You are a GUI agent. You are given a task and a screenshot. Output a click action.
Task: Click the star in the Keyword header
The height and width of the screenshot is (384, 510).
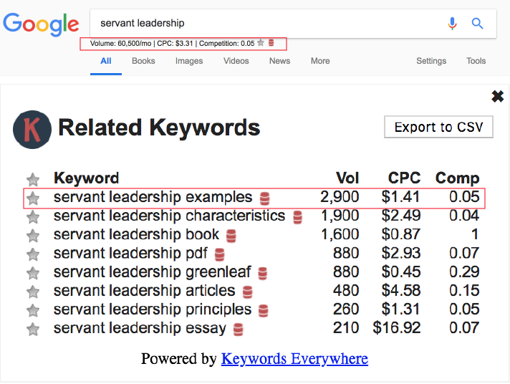33,179
